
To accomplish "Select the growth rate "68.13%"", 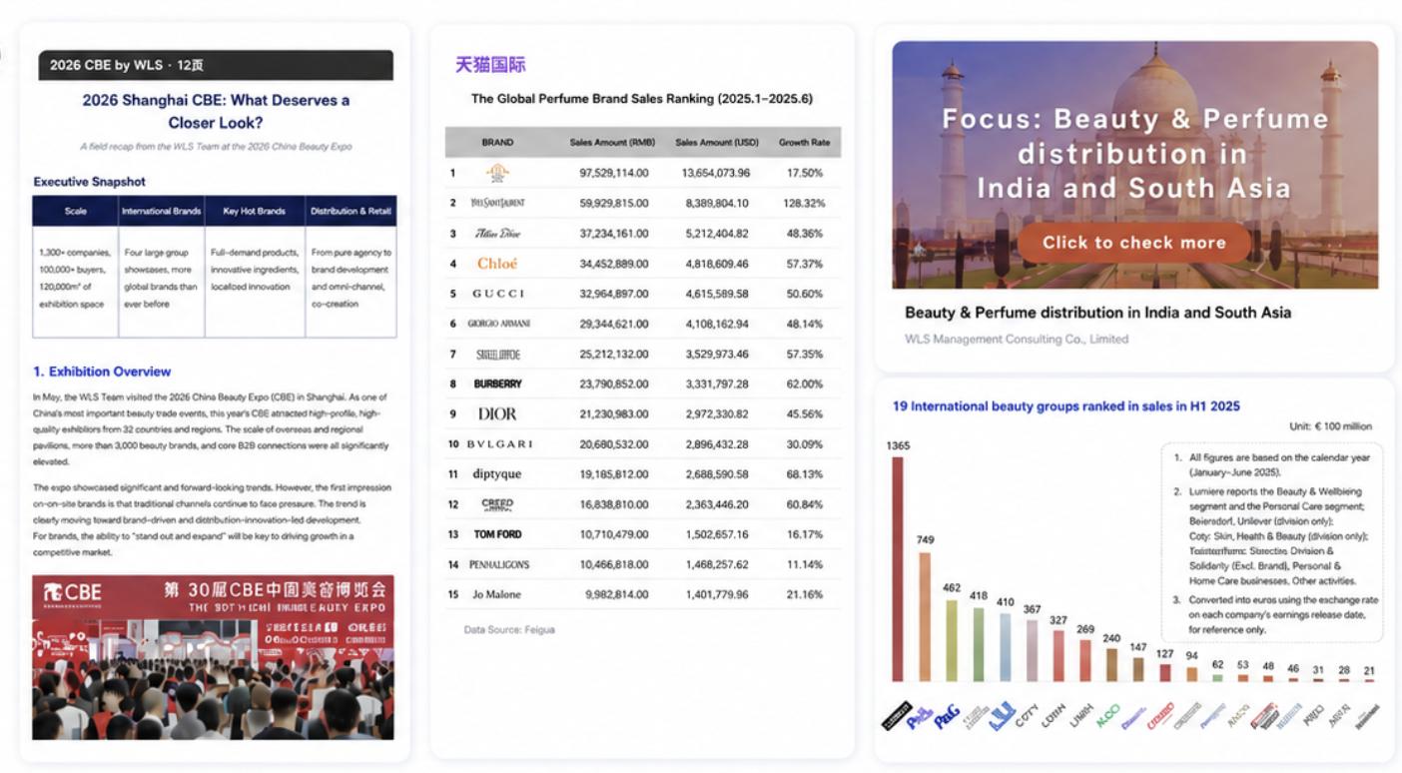I will point(805,474).
